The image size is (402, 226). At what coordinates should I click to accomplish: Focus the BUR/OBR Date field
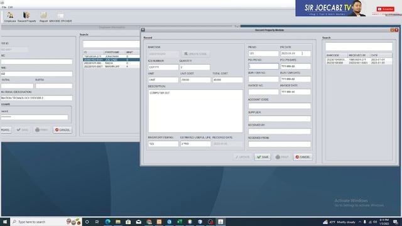coord(295,79)
